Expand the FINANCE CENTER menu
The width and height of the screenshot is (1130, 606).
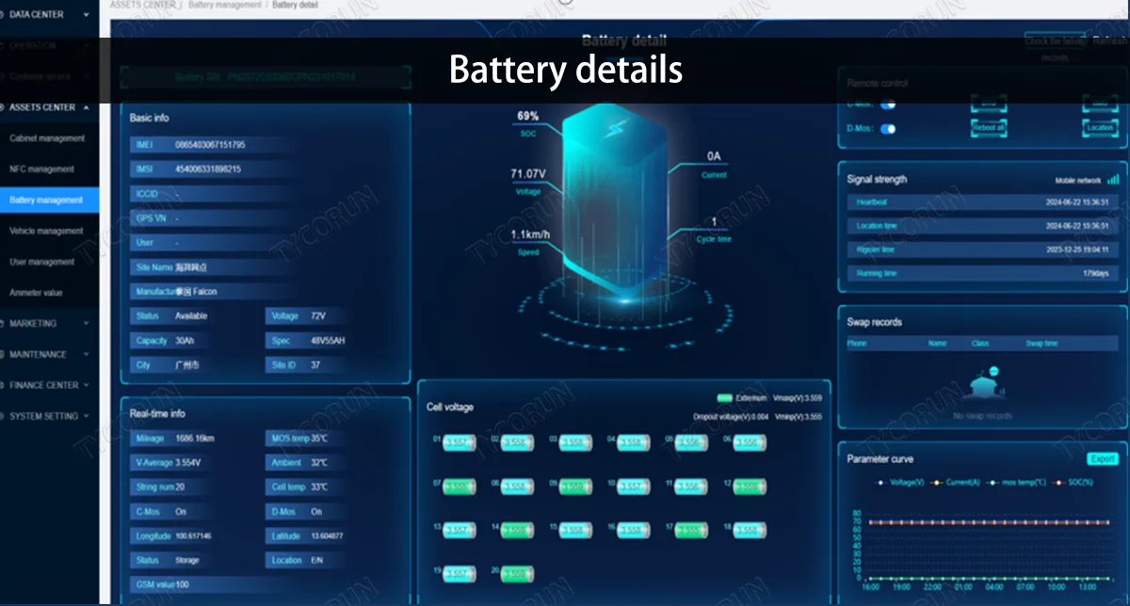coord(49,385)
